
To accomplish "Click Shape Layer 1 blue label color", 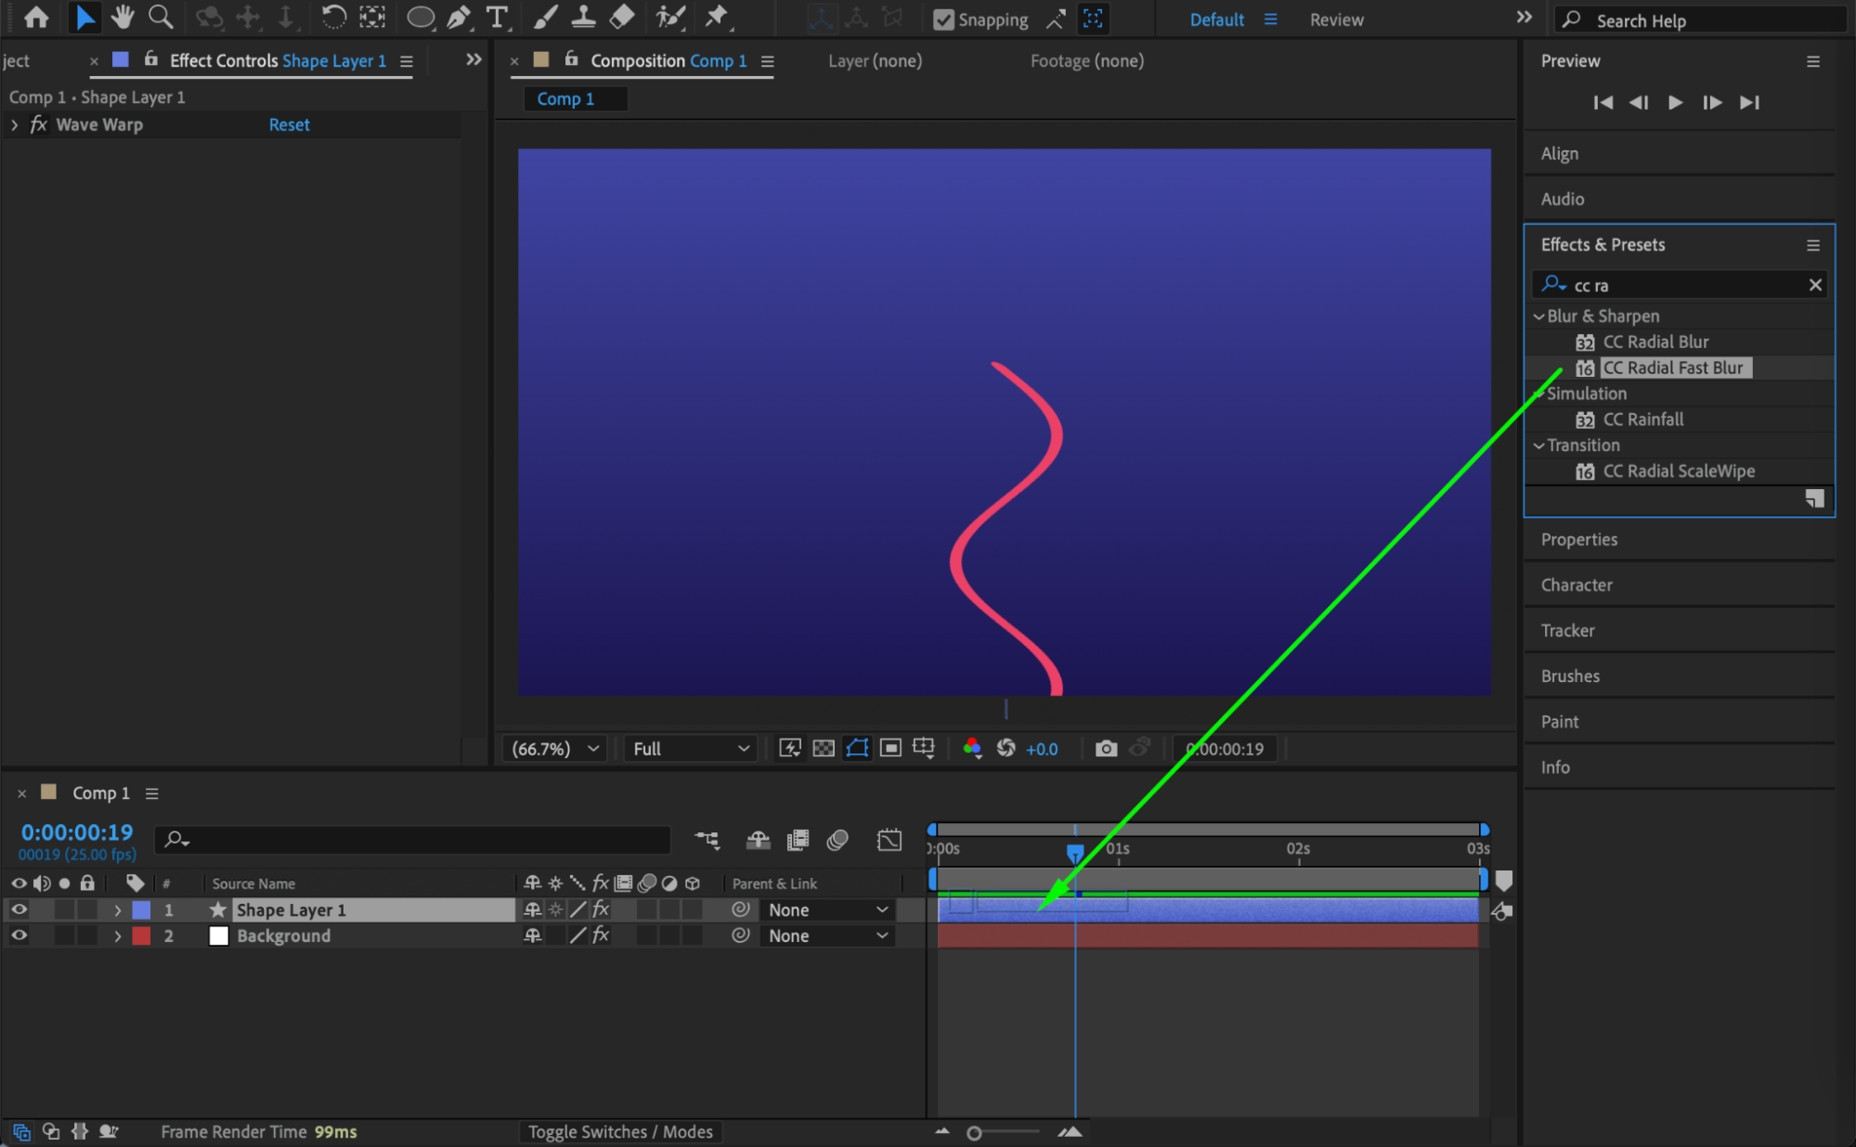I will tap(141, 909).
